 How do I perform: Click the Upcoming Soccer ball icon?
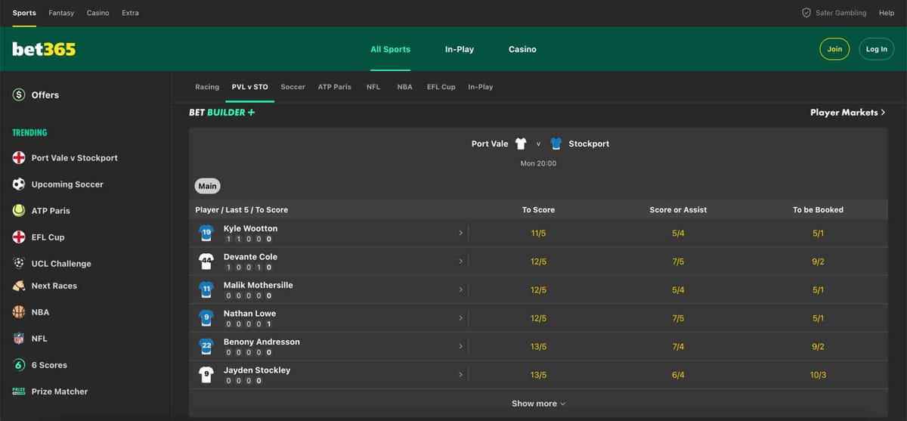click(x=19, y=184)
